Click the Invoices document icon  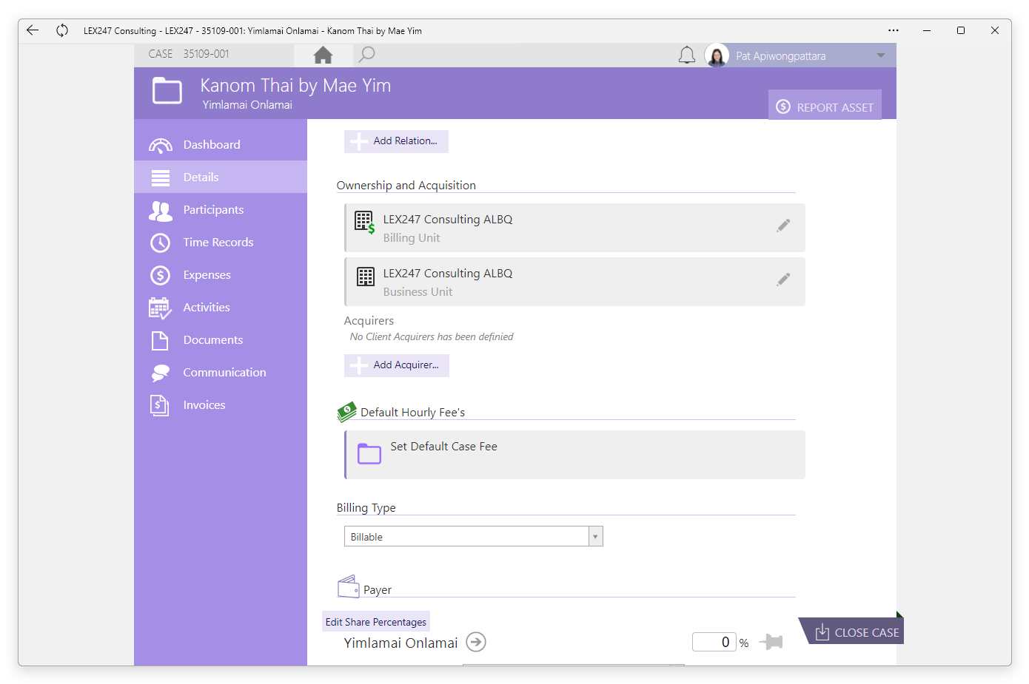pyautogui.click(x=160, y=405)
